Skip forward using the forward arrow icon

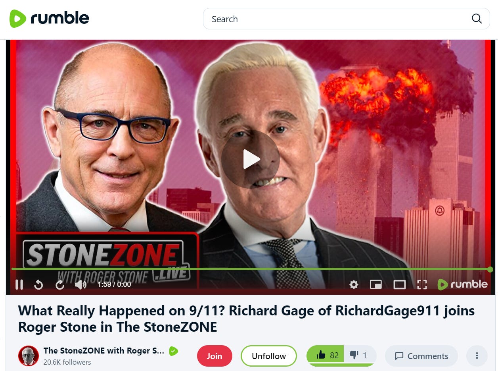click(x=60, y=284)
